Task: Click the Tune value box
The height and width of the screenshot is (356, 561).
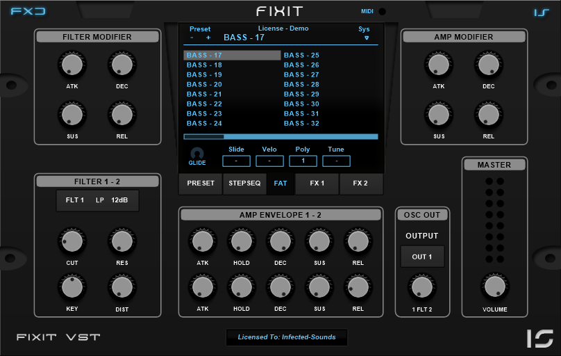Action: (x=336, y=161)
